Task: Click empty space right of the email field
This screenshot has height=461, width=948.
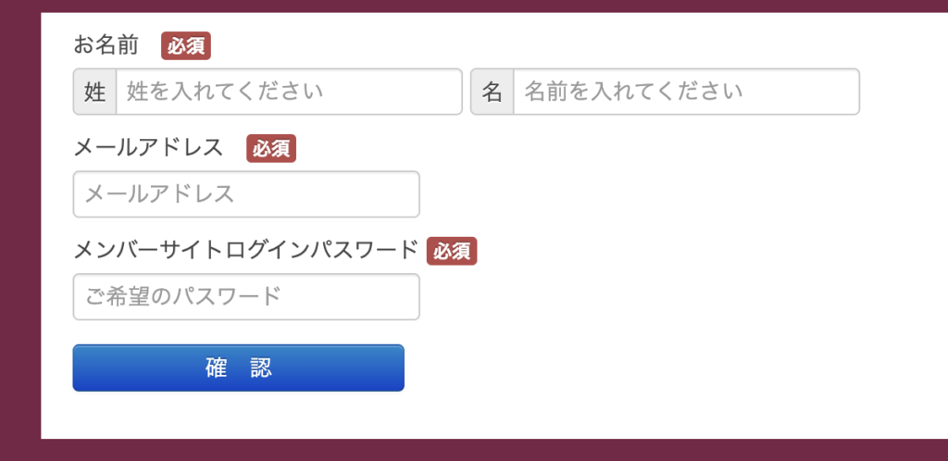Action: click(648, 194)
